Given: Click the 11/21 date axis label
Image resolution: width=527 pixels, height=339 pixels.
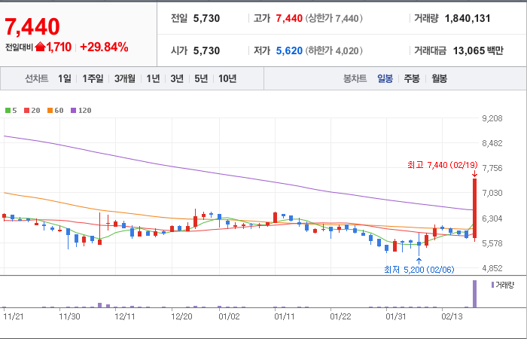Looking at the screenshot, I should pos(14,317).
